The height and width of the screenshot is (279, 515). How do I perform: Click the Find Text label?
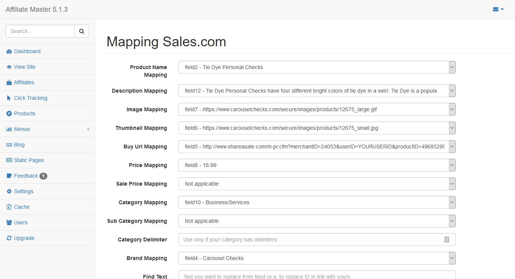pyautogui.click(x=155, y=276)
